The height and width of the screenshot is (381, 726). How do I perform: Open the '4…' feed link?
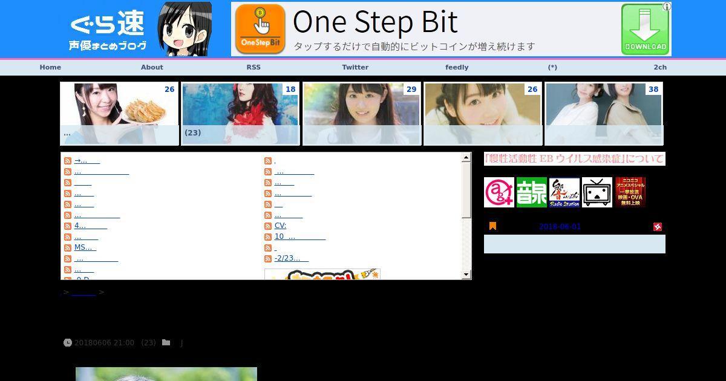pyautogui.click(x=91, y=226)
